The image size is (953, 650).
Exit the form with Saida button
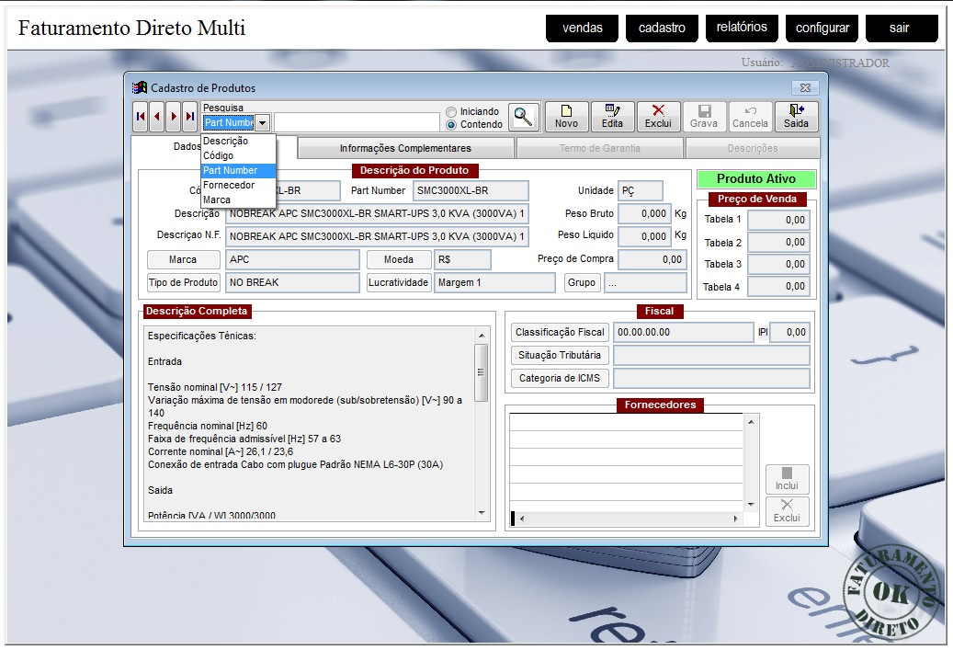coord(796,117)
